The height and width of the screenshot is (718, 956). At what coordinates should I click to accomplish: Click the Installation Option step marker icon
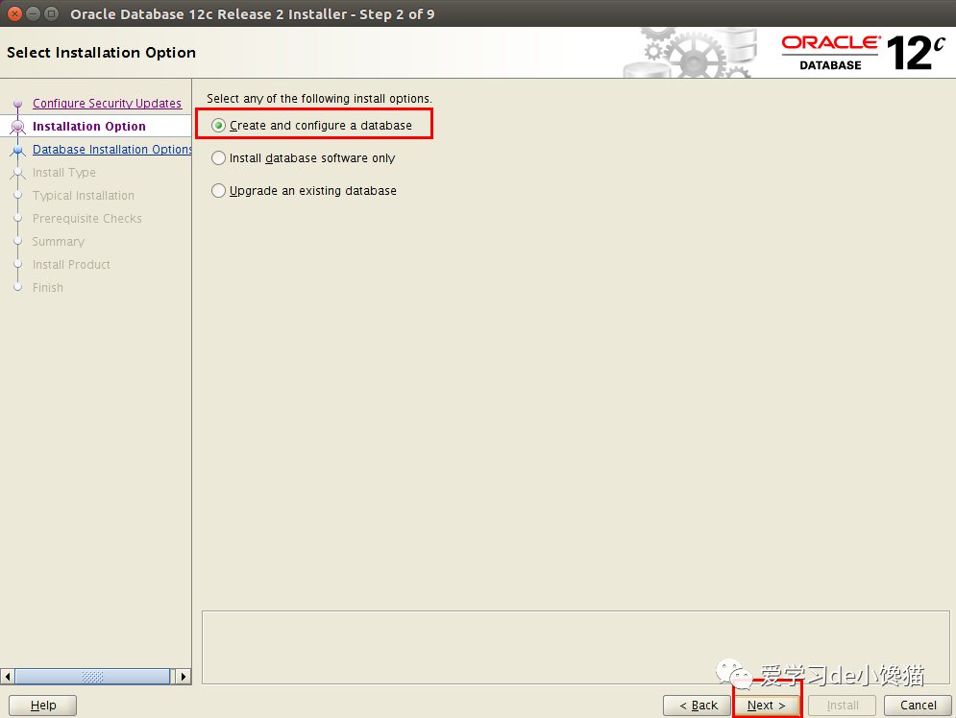click(x=17, y=127)
